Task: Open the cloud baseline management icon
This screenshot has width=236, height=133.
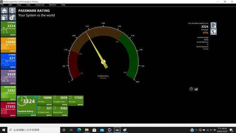Action: tap(4, 17)
